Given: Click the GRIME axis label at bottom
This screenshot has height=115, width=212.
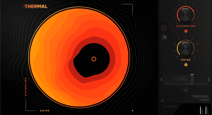Looking at the screenshot, I should tap(45, 111).
